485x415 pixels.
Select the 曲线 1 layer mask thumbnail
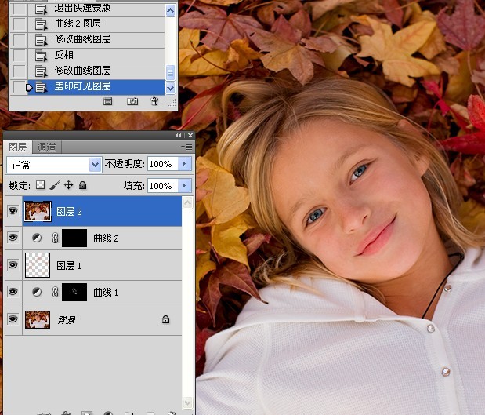pyautogui.click(x=74, y=292)
